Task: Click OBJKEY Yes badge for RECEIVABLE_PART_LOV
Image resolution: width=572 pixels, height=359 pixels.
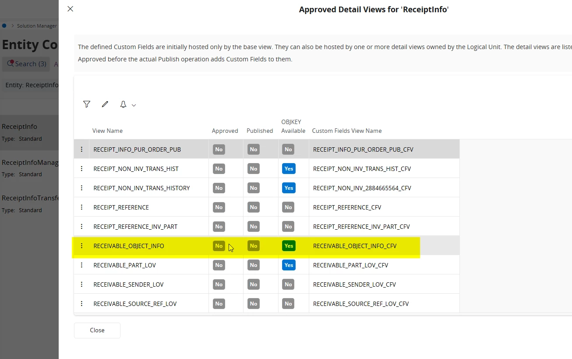Action: pyautogui.click(x=289, y=265)
